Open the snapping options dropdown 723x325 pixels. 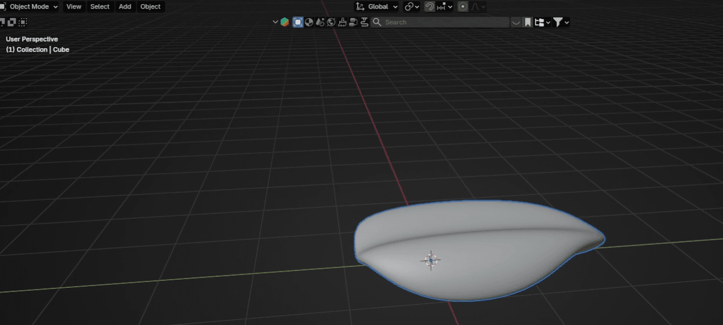coord(444,6)
